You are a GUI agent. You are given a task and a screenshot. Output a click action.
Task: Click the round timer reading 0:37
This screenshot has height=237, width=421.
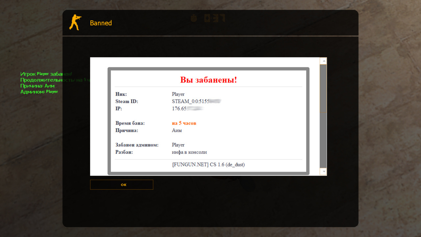pyautogui.click(x=214, y=18)
